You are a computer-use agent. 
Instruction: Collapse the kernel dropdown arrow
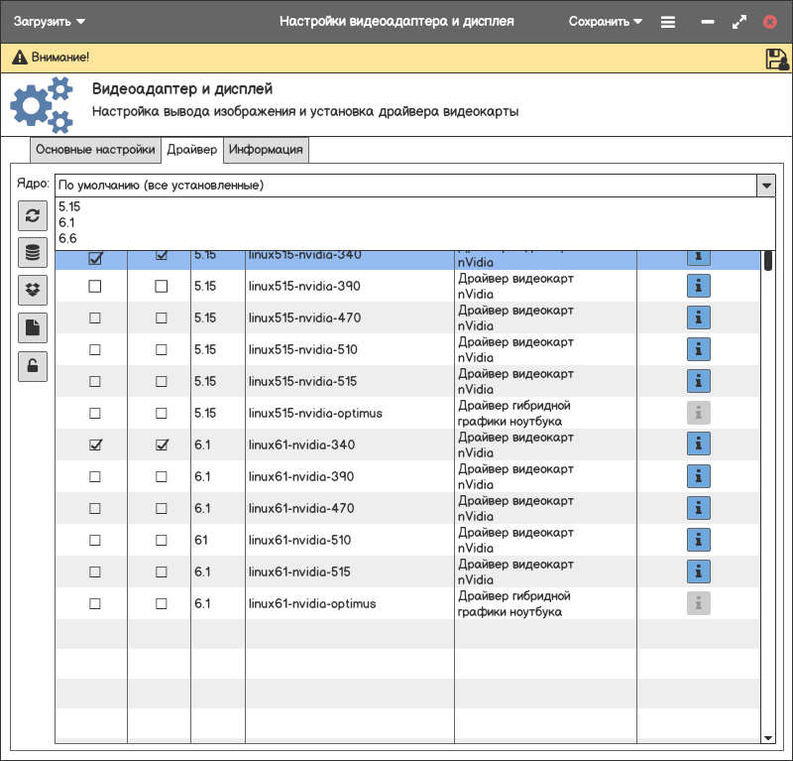click(x=765, y=186)
